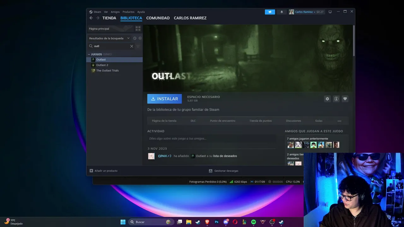Click the ready-to-play filter icon
The height and width of the screenshot is (227, 404).
pos(140,38)
